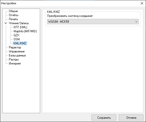The image size is (146, 122).
Task: Click the Сохранить button
Action: click(x=104, y=117)
